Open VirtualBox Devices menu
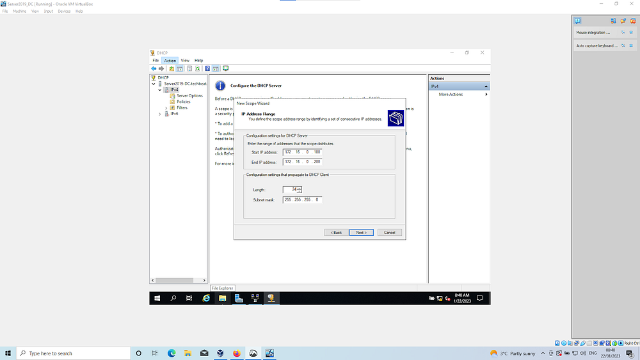640x360 pixels. [64, 12]
